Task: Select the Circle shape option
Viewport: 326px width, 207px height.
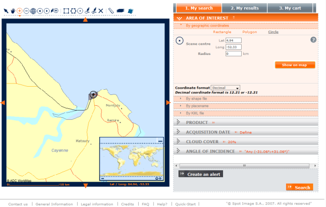Action: (x=273, y=32)
